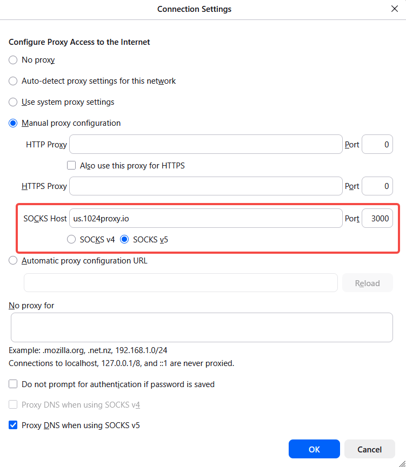Select Manual proxy configuration radio button
The height and width of the screenshot is (467, 406).
[x=13, y=123]
